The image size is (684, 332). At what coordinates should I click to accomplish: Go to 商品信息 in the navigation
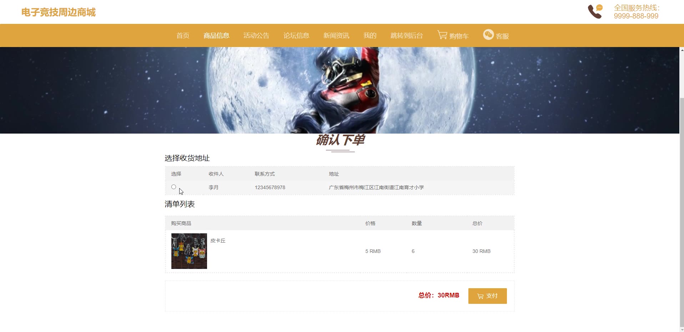(x=216, y=36)
